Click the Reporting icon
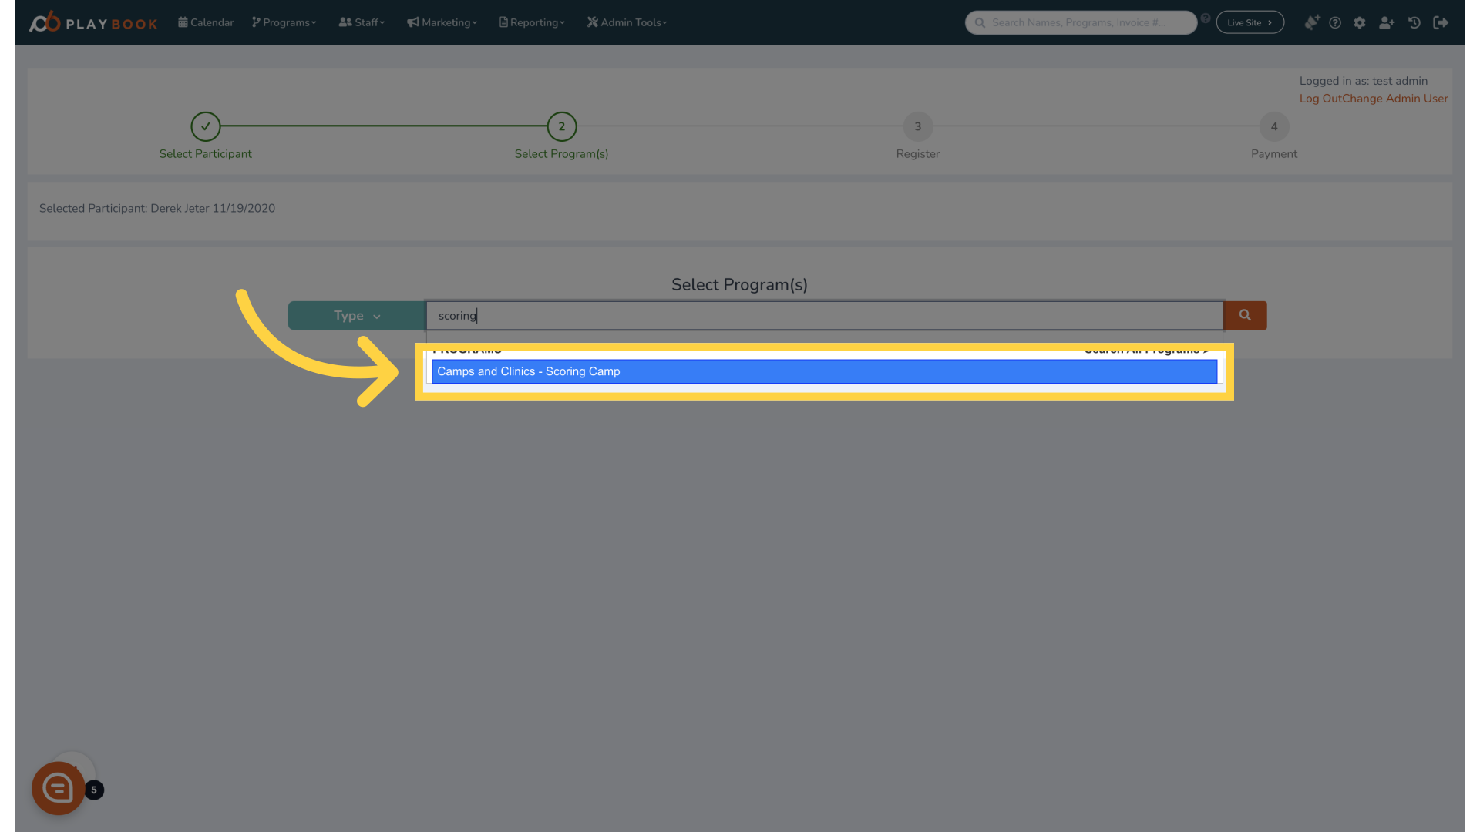 504,22
